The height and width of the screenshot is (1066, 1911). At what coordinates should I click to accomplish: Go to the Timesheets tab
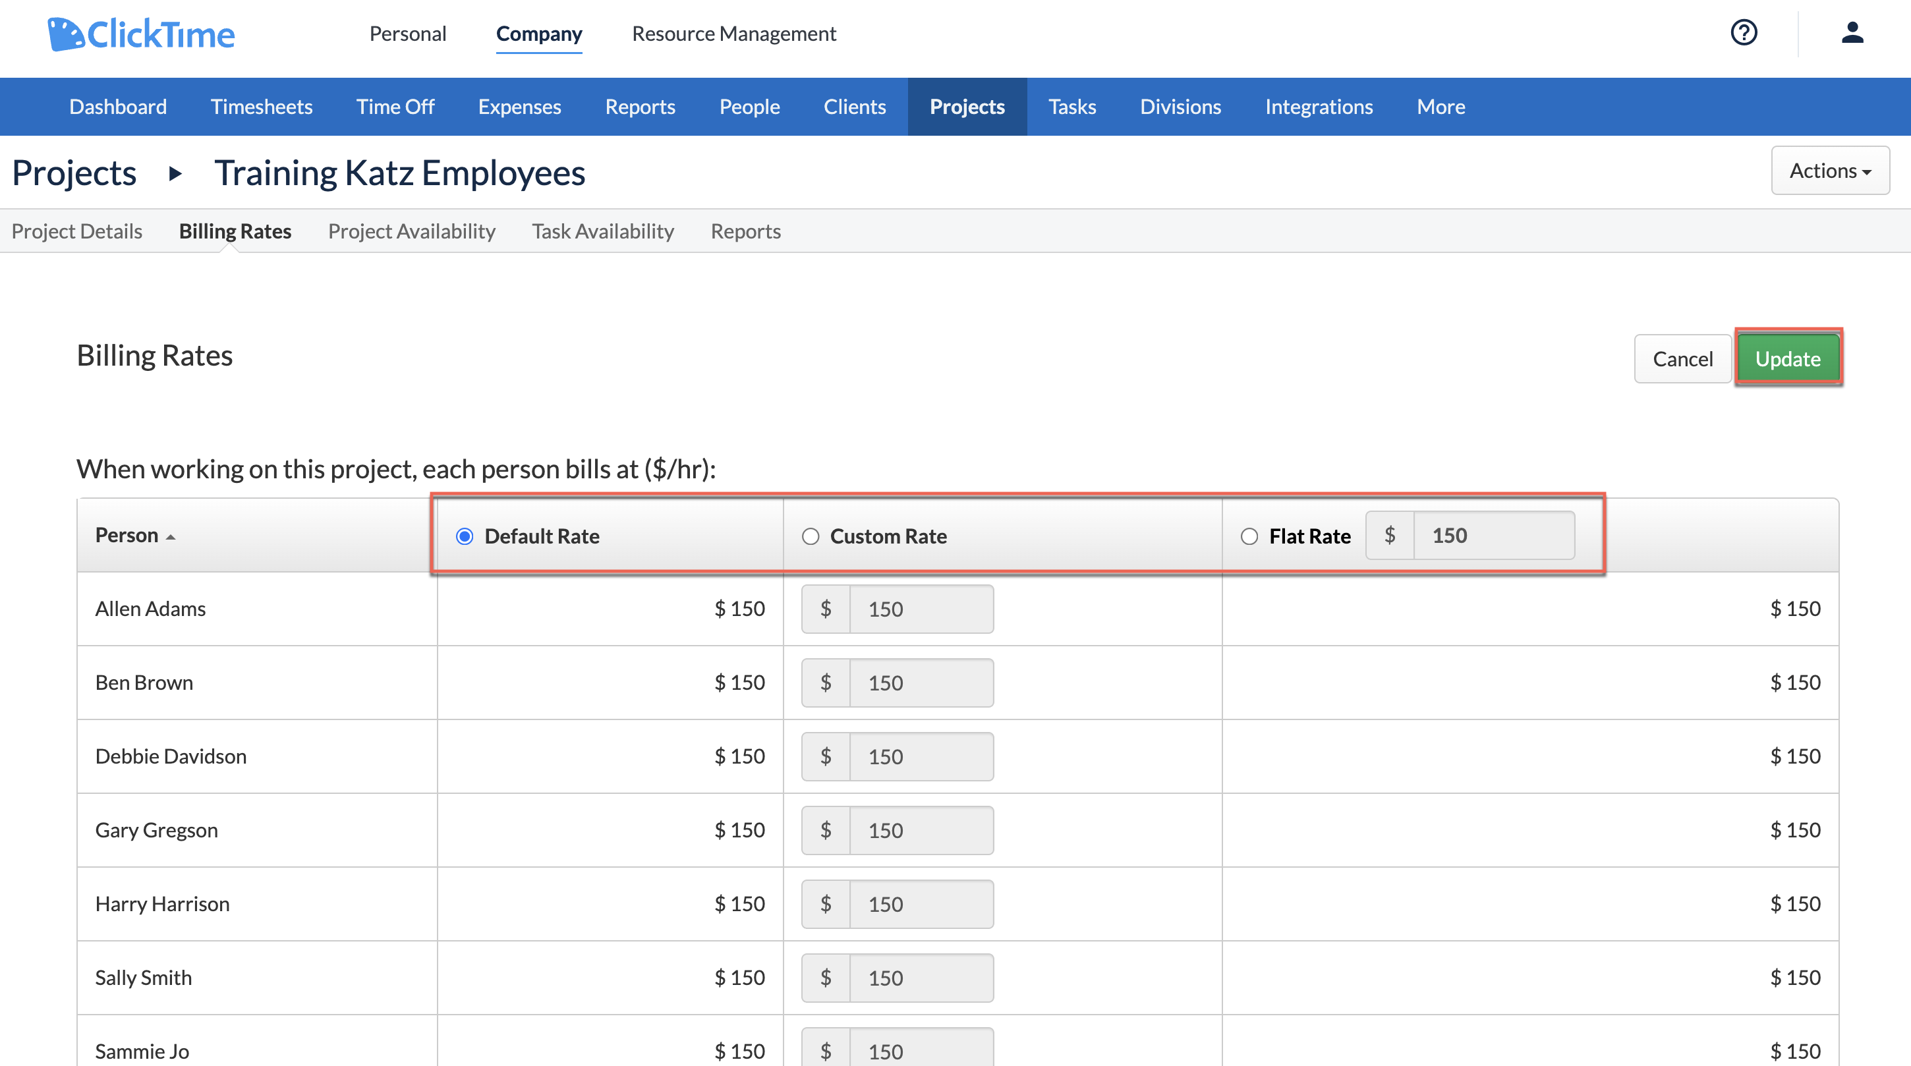pyautogui.click(x=262, y=107)
